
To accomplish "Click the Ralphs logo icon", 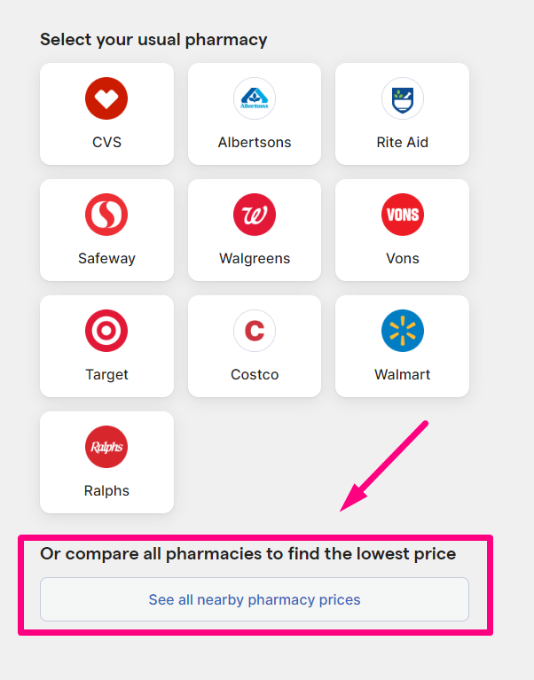I will (106, 447).
